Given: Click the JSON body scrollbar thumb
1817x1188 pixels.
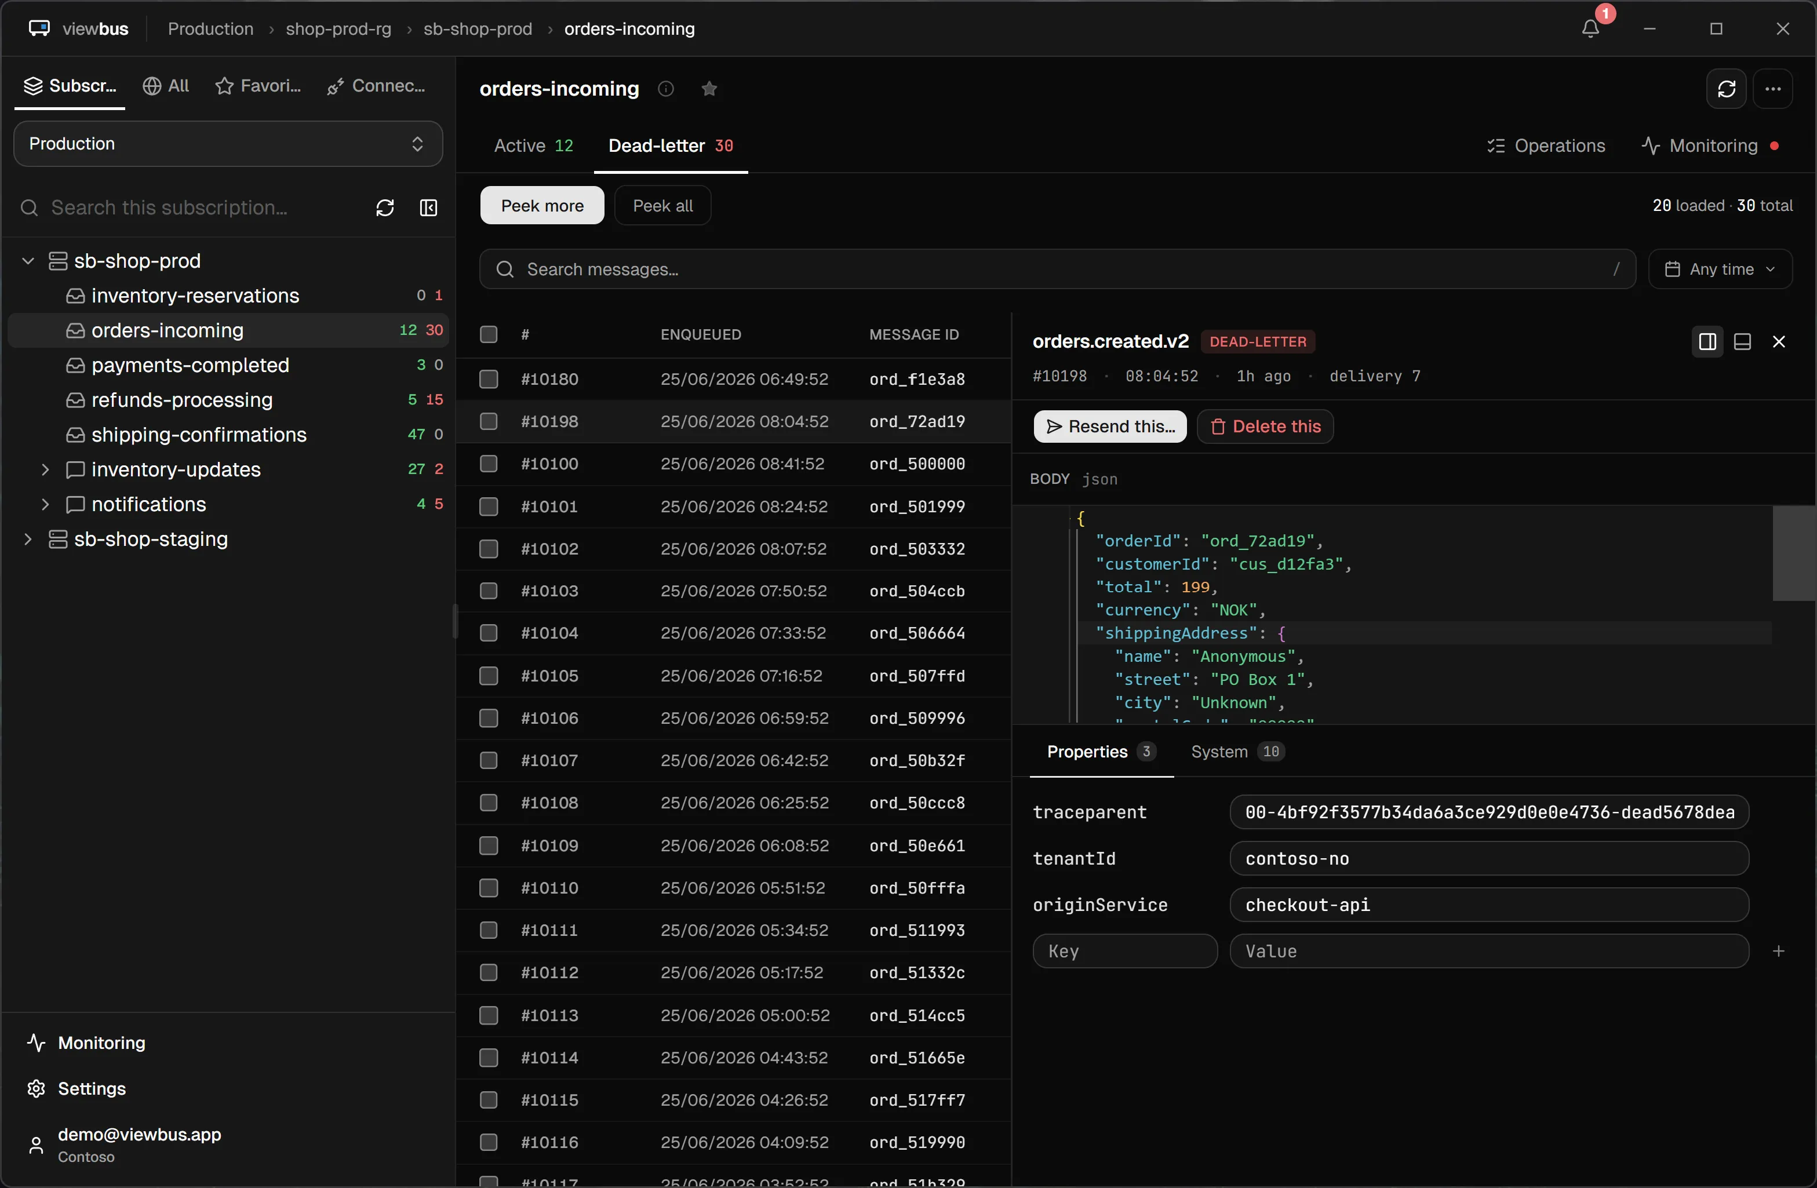Looking at the screenshot, I should tap(1793, 553).
